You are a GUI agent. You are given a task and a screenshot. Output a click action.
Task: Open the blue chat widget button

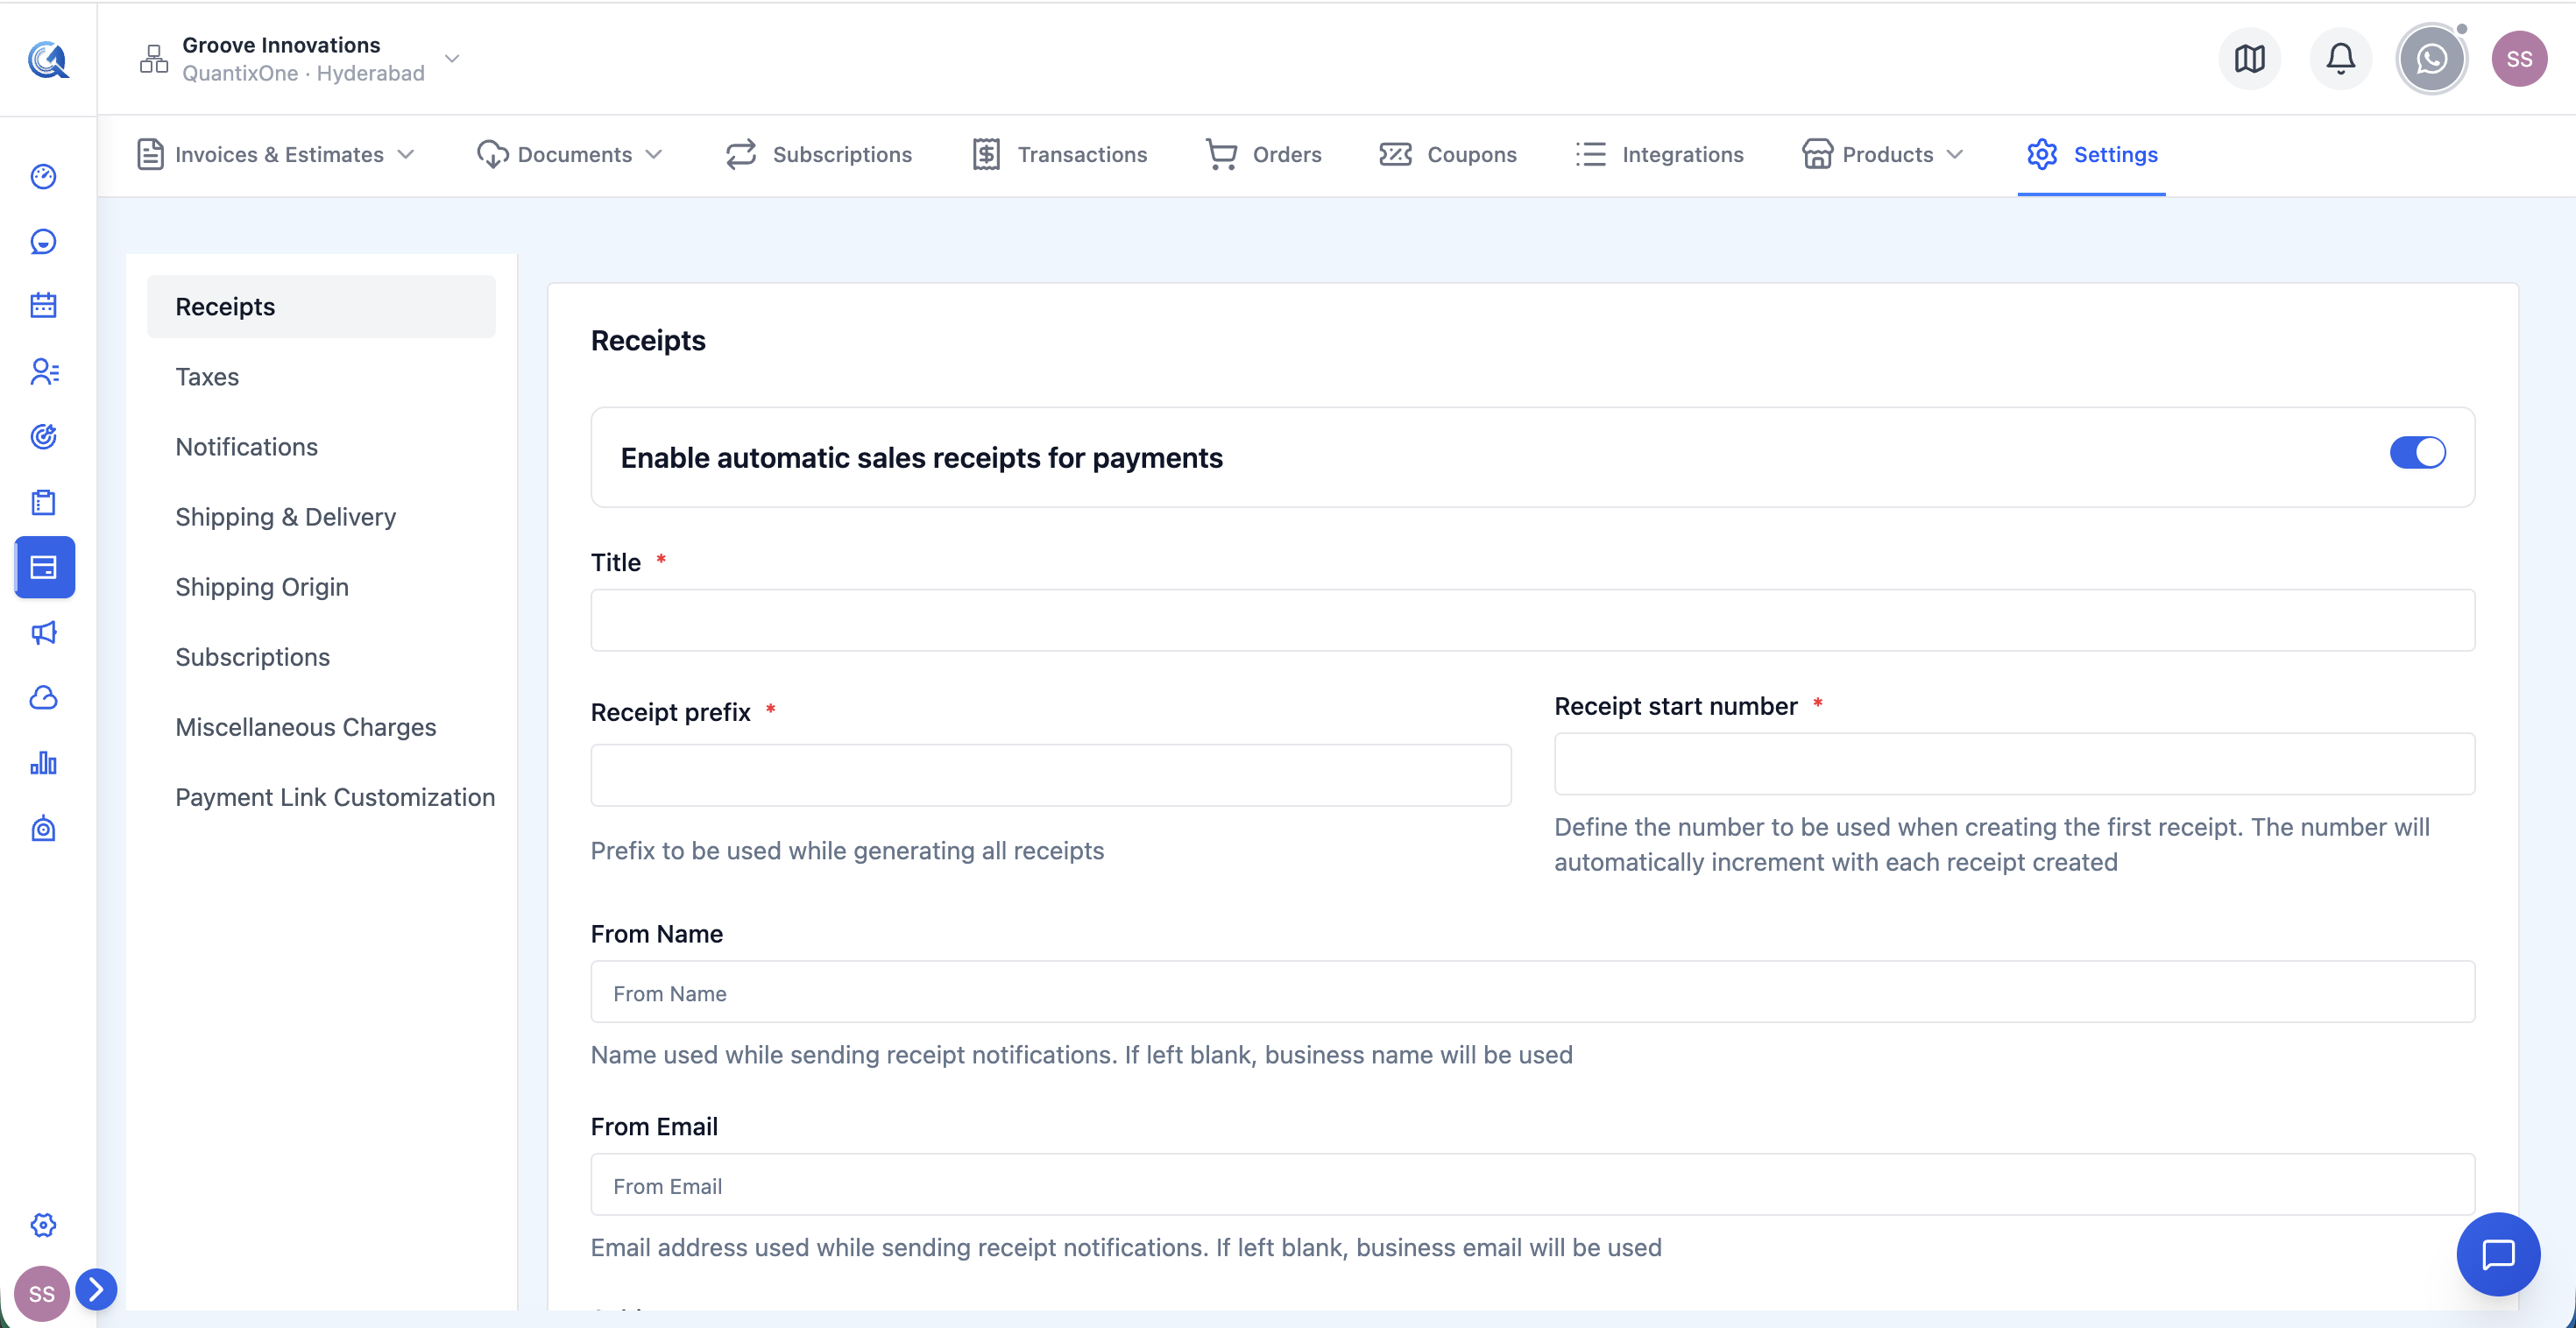point(2497,1254)
